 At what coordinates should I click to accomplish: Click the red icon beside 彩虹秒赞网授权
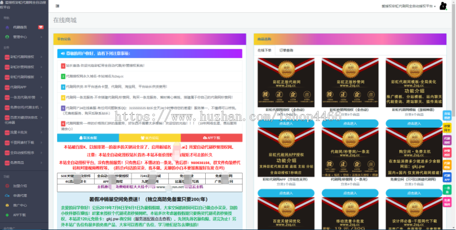(7, 67)
